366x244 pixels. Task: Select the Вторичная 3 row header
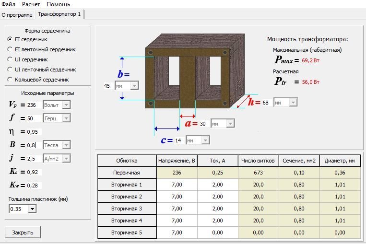click(x=127, y=209)
